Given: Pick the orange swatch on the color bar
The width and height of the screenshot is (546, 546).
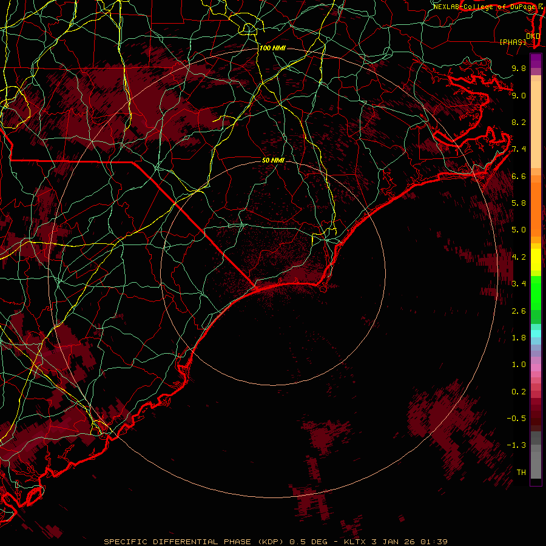Looking at the screenshot, I should click(x=536, y=209).
